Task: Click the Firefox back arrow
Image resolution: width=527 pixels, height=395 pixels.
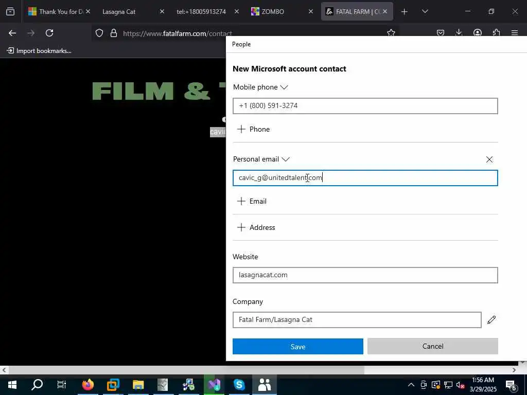Action: pos(12,33)
